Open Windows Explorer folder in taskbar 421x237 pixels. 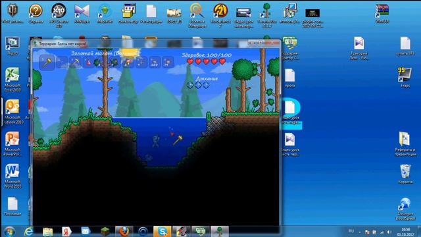point(47,231)
